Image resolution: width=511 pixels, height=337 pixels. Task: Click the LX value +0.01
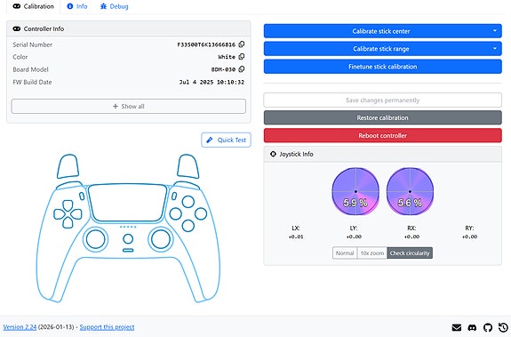pos(296,237)
